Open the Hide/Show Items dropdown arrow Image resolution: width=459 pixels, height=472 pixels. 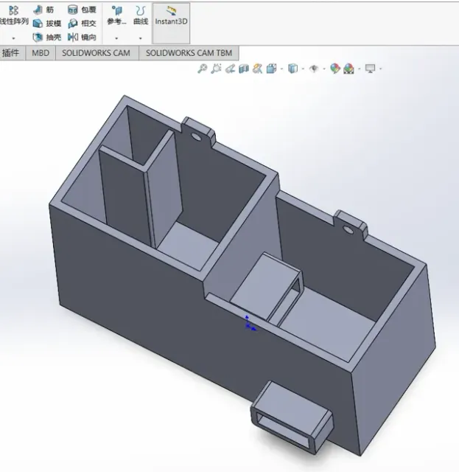324,69
